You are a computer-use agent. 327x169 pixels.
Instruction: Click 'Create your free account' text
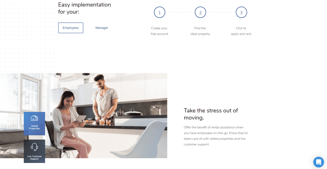tap(160, 31)
